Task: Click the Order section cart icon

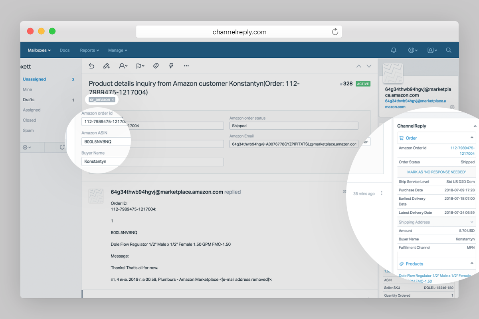Action: pos(402,138)
